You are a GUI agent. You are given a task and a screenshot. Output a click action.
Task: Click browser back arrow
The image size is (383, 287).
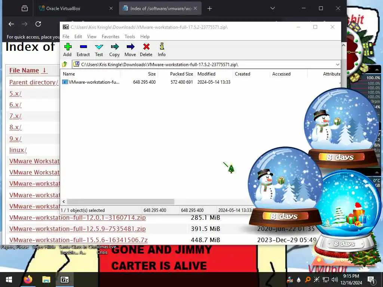pos(11,24)
